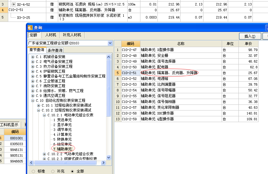Screen dimensions: 268x174
Task: Switch to the 补充人材机 tab
Action: [x=72, y=35]
